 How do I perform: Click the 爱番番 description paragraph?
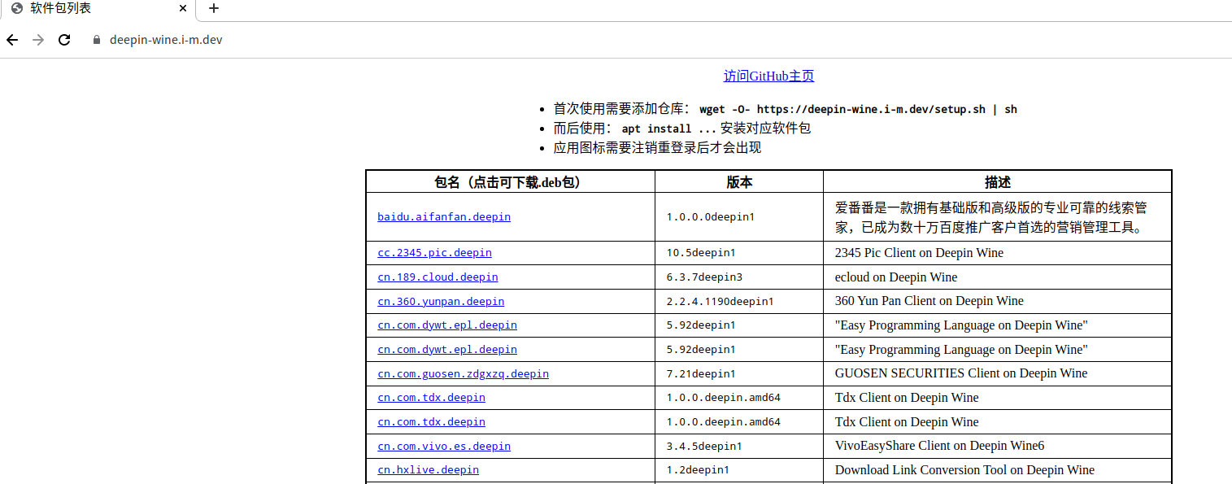(x=990, y=217)
